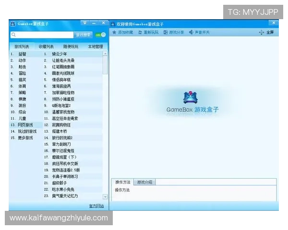Open the 网页游戏 category

click(x=26, y=125)
